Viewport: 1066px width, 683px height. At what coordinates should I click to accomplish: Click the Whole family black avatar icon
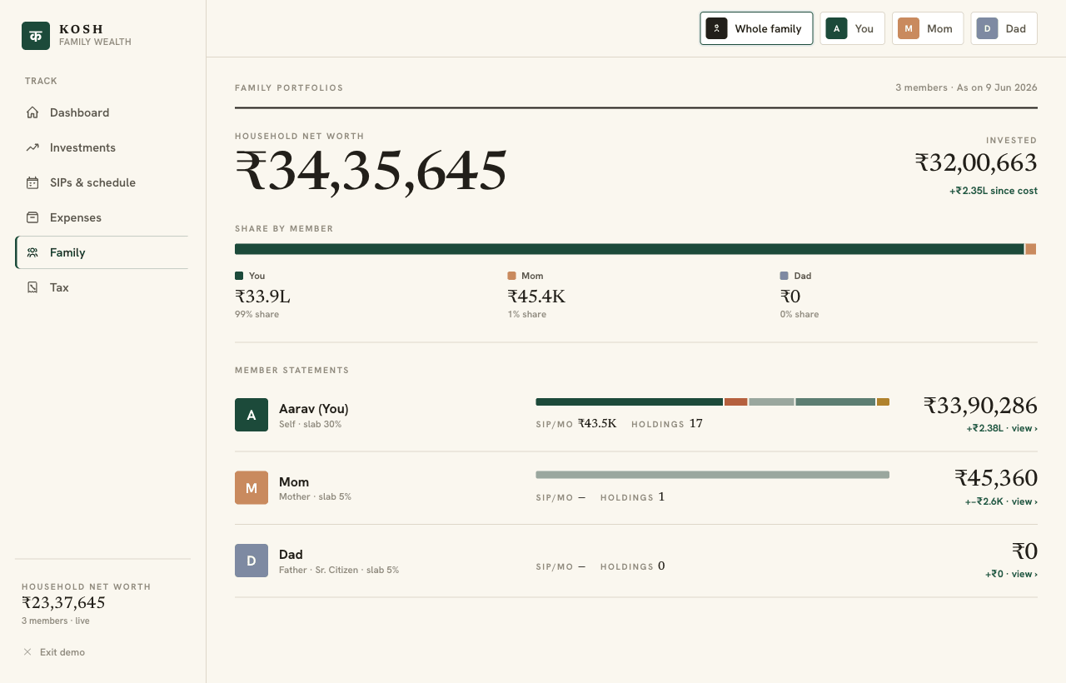pos(716,28)
